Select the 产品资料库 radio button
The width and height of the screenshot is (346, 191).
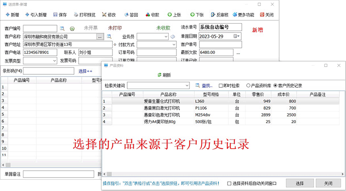248,86
